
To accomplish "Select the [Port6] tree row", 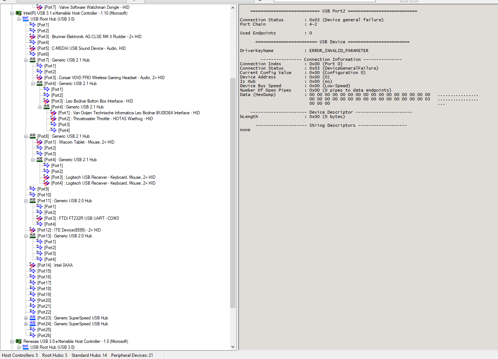I will tap(43, 54).
